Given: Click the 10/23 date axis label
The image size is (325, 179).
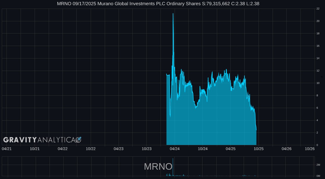Looking at the screenshot, I should pos(147,149).
